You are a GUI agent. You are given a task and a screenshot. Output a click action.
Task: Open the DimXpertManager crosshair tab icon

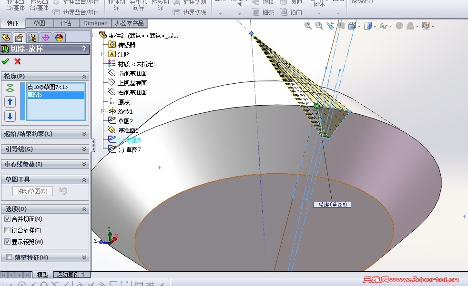pyautogui.click(x=46, y=38)
